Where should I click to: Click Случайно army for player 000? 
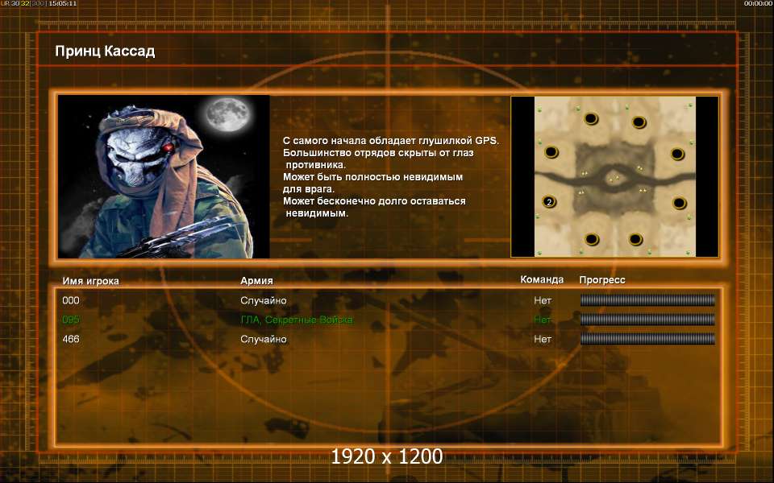pyautogui.click(x=263, y=300)
